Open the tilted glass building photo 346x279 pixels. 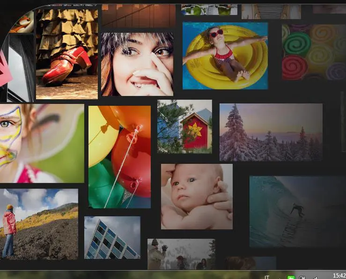(112, 237)
